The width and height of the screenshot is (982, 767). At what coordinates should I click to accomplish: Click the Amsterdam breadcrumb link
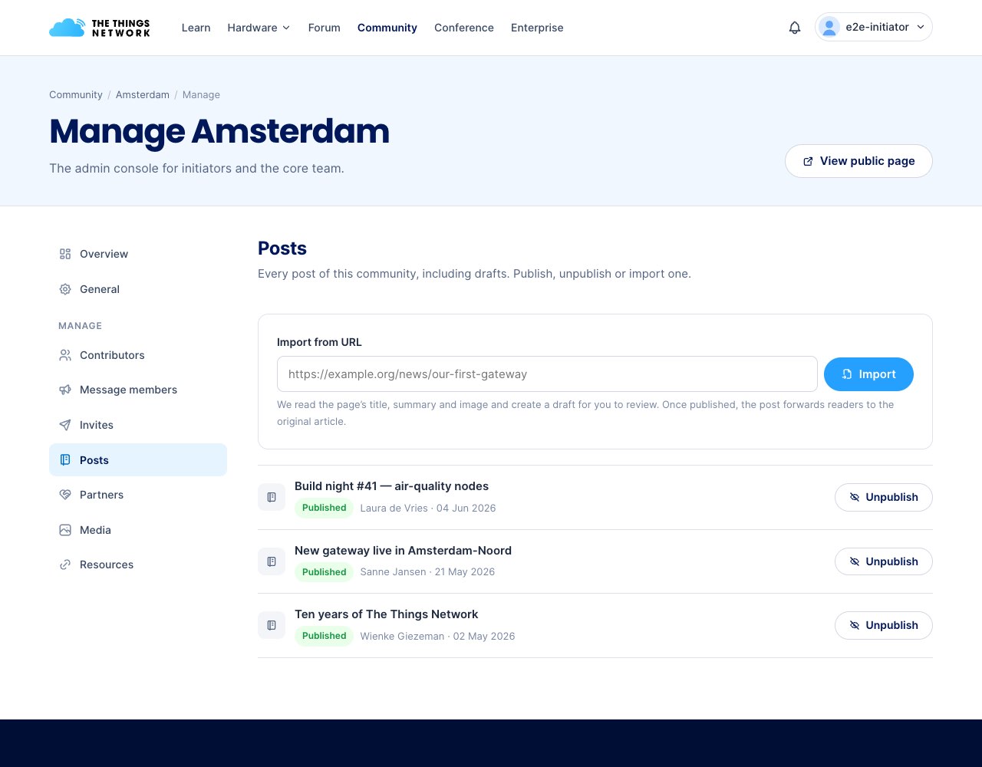click(x=143, y=94)
